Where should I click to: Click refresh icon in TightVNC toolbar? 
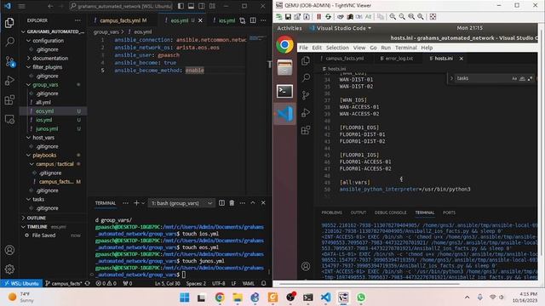pyautogui.click(x=328, y=17)
